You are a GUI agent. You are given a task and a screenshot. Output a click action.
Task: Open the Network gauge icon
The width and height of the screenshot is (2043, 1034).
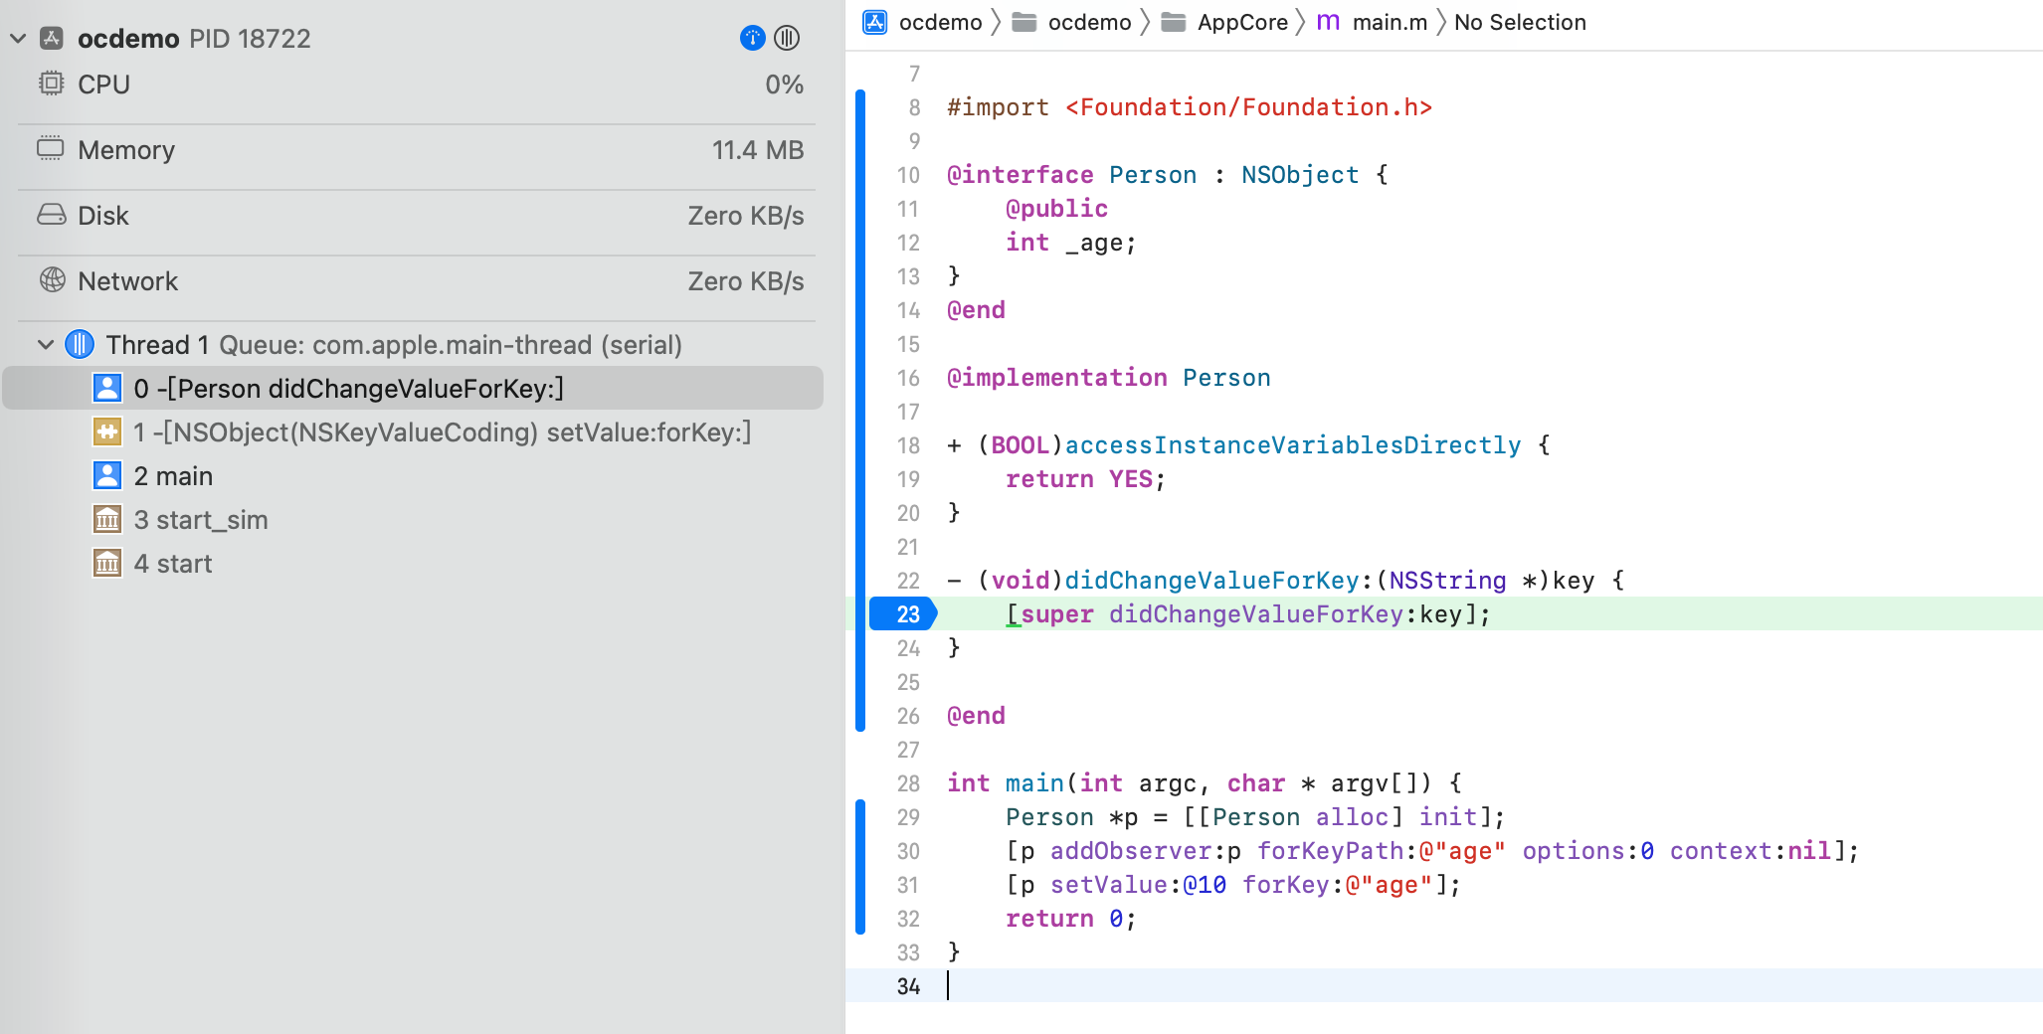point(52,280)
